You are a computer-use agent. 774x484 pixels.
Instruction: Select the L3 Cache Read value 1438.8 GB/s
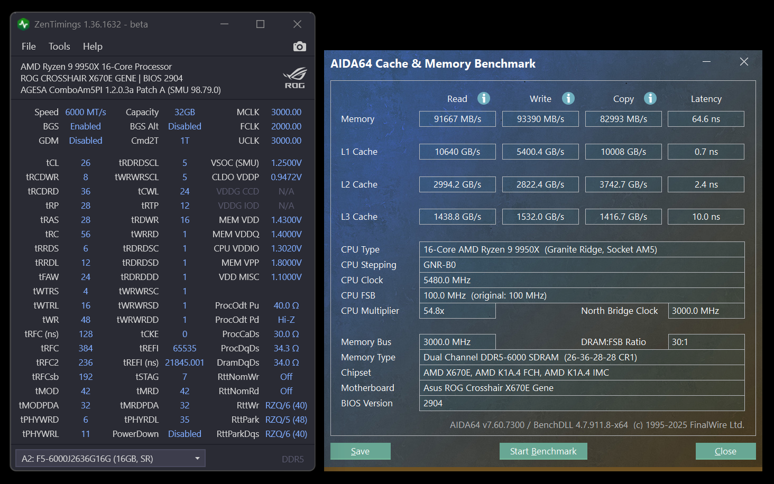457,217
